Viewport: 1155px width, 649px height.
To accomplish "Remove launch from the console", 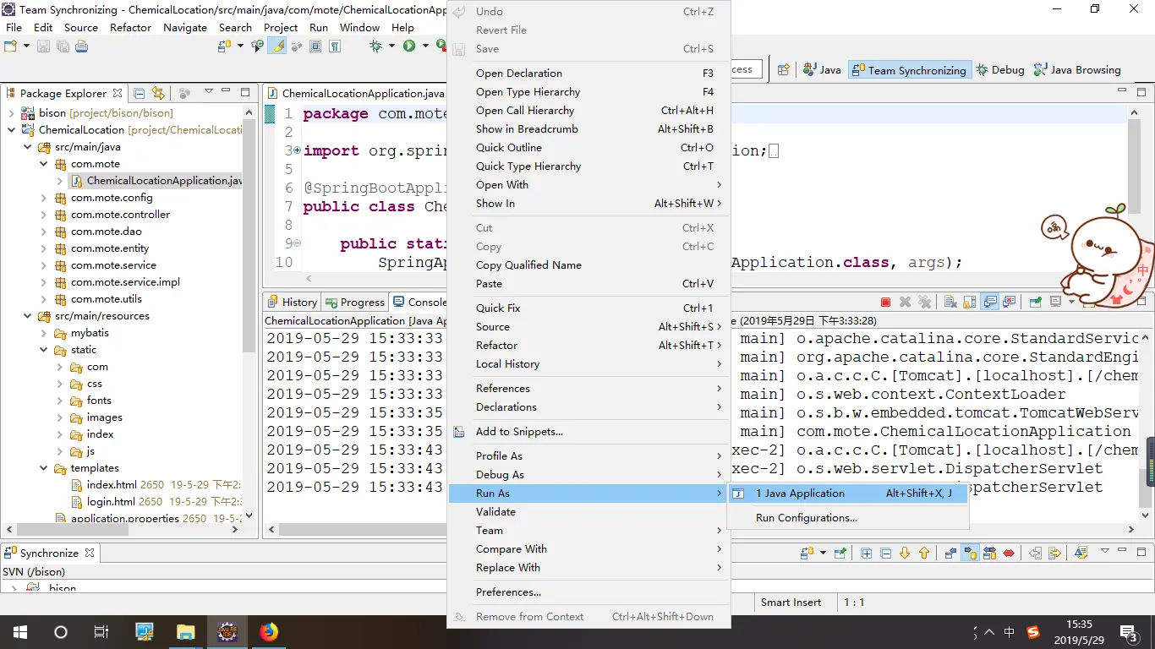I will pyautogui.click(x=905, y=302).
